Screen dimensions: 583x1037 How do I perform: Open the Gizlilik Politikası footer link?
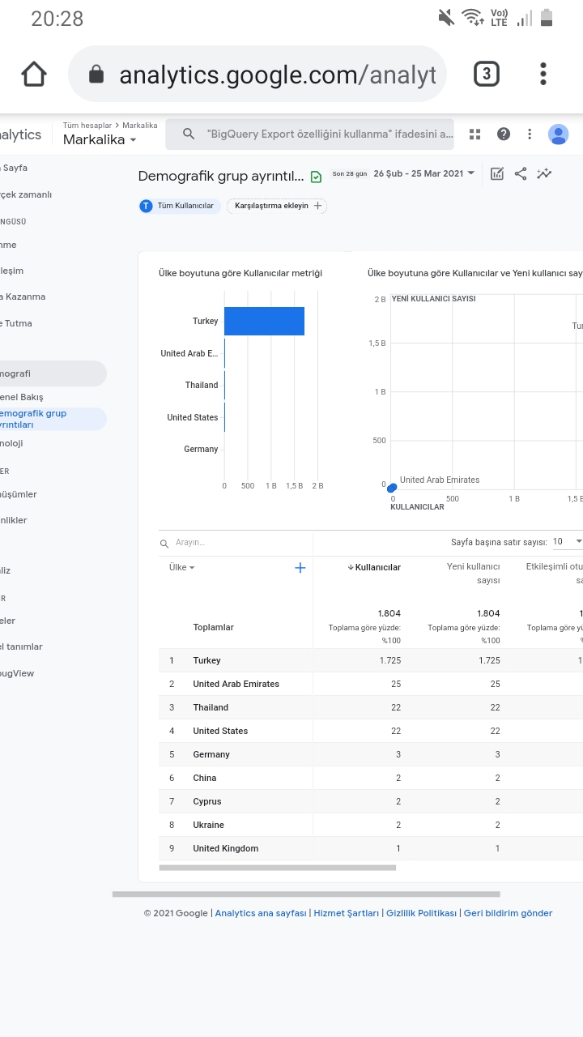(x=421, y=913)
